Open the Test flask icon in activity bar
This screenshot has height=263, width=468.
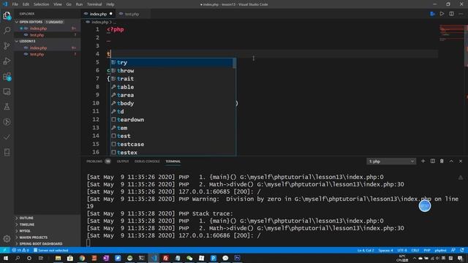pyautogui.click(x=7, y=107)
